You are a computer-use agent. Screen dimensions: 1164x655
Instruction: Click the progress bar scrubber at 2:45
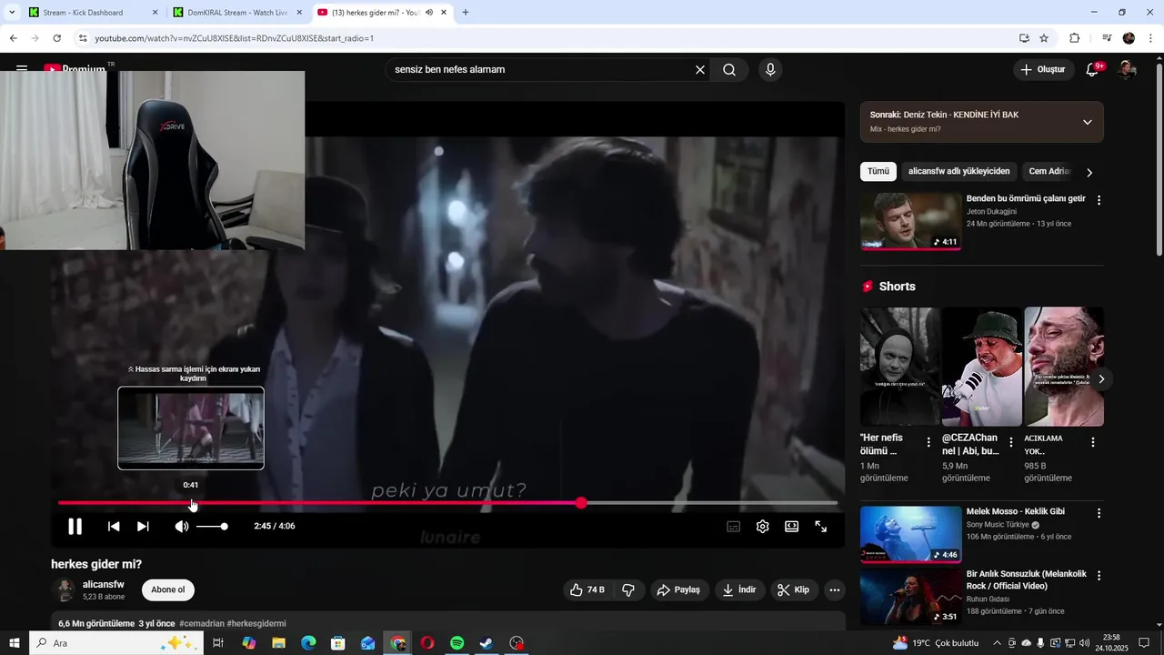click(581, 503)
